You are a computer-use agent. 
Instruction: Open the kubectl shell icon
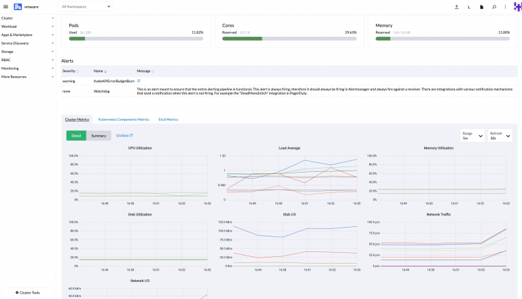tap(469, 6)
